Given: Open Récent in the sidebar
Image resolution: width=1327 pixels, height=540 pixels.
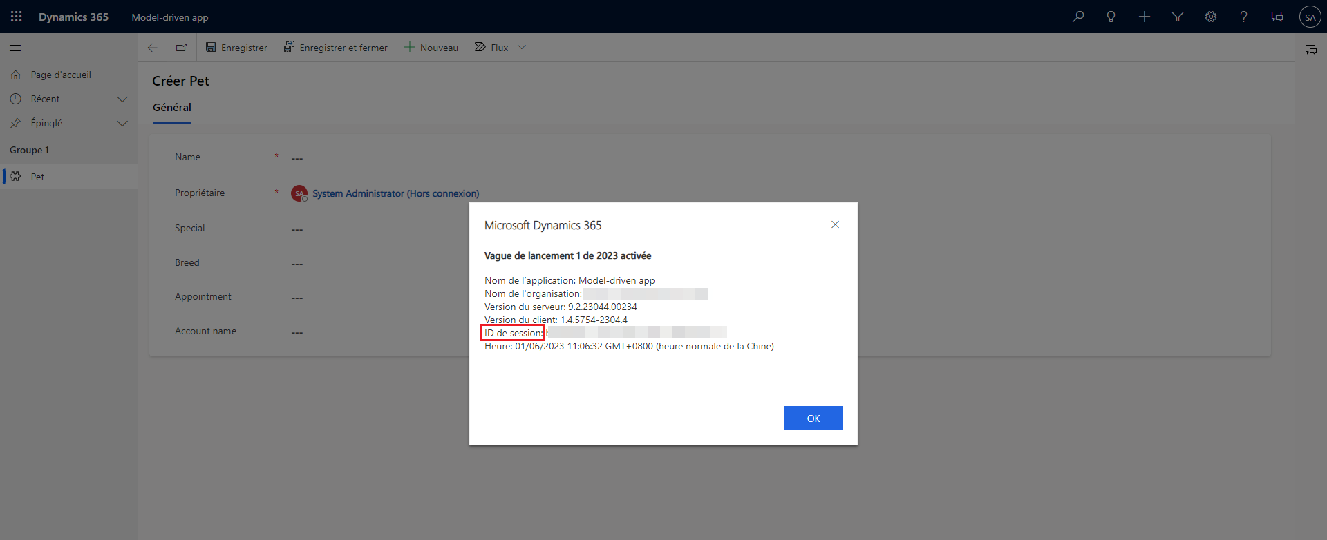Looking at the screenshot, I should coord(45,99).
